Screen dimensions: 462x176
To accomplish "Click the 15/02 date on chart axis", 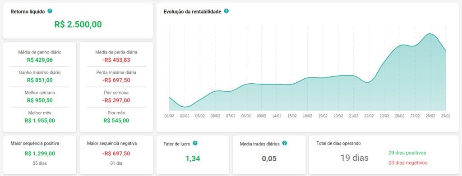I will (x=292, y=116).
